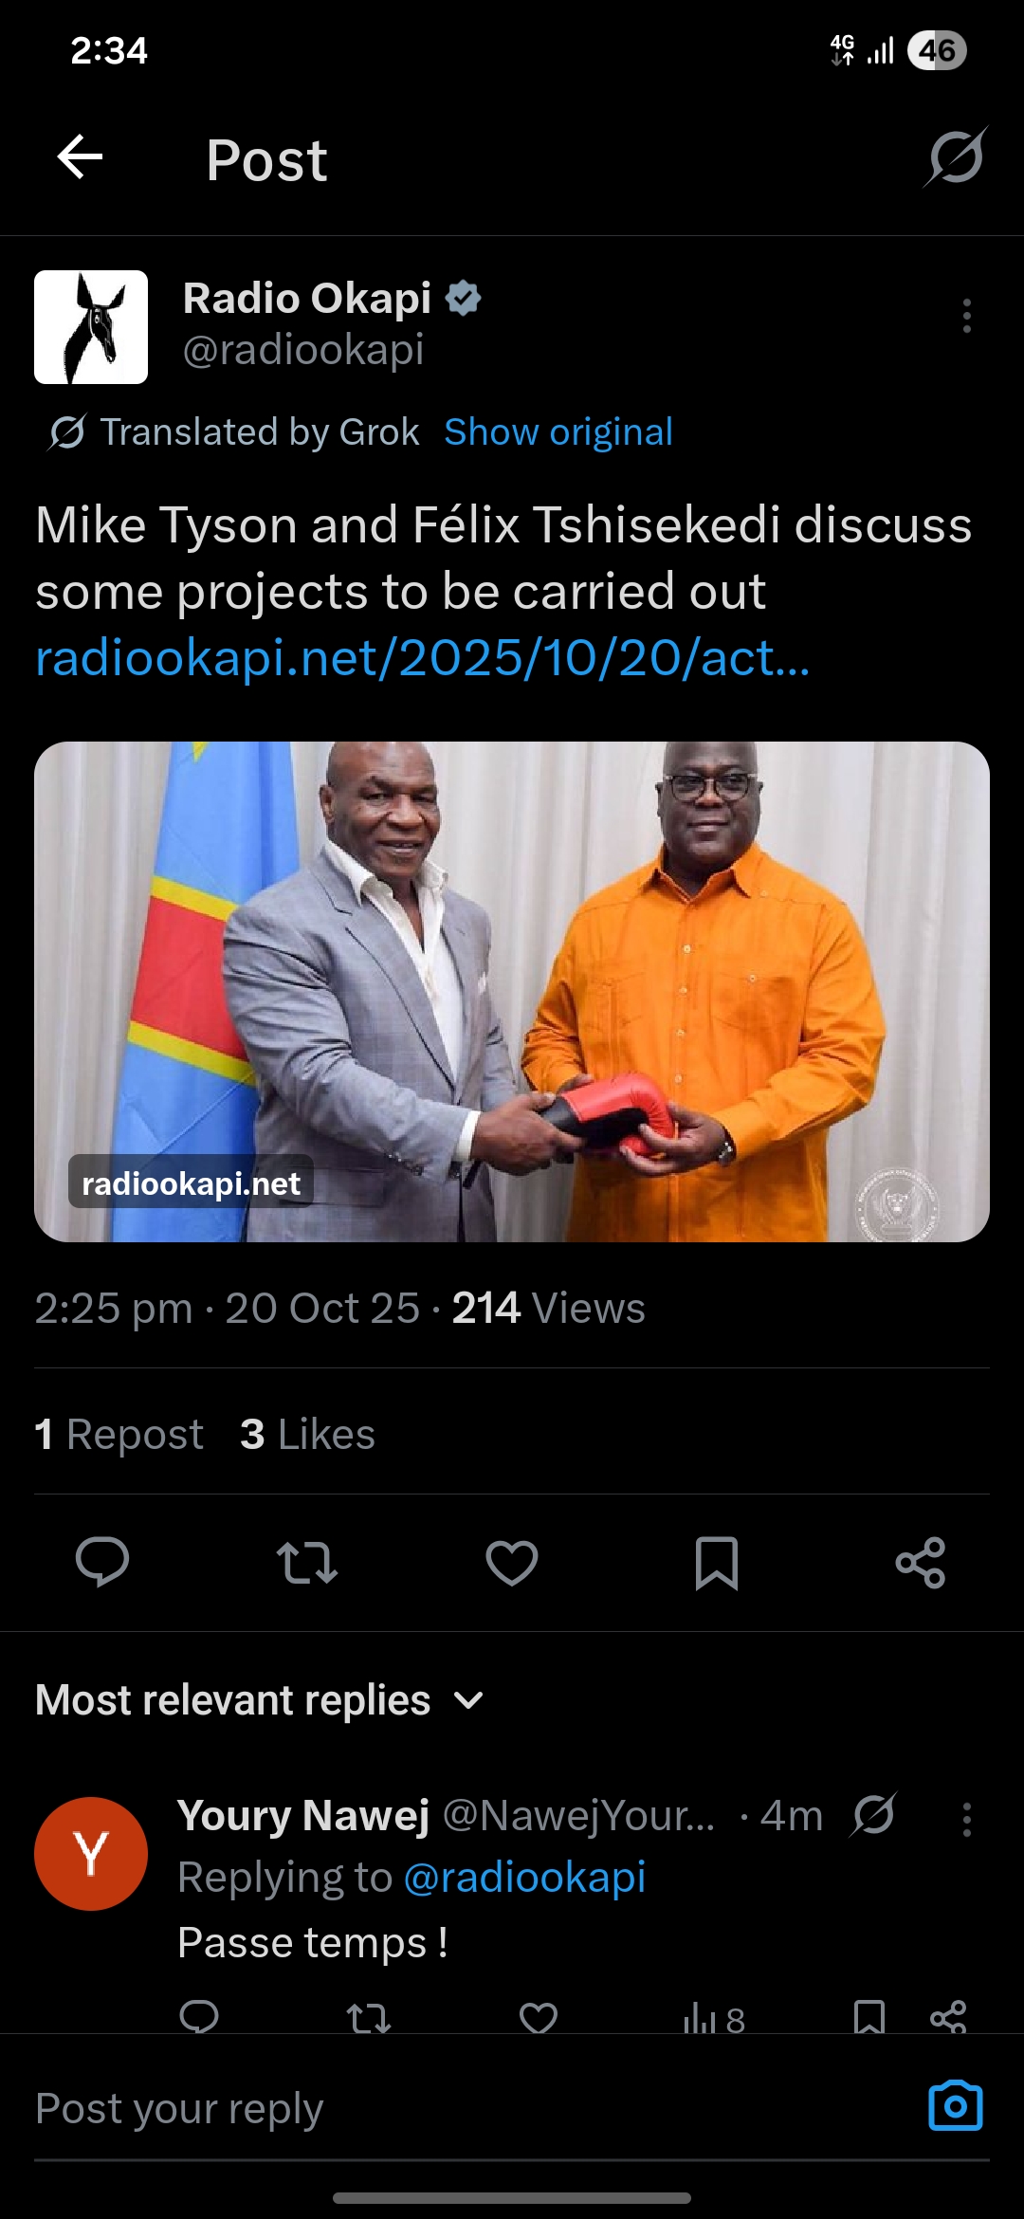Open three-dot menu on Radio Okapi post
This screenshot has width=1024, height=2219.
pos(966,316)
